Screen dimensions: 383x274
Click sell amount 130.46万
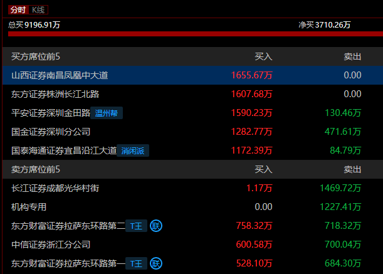(x=343, y=113)
